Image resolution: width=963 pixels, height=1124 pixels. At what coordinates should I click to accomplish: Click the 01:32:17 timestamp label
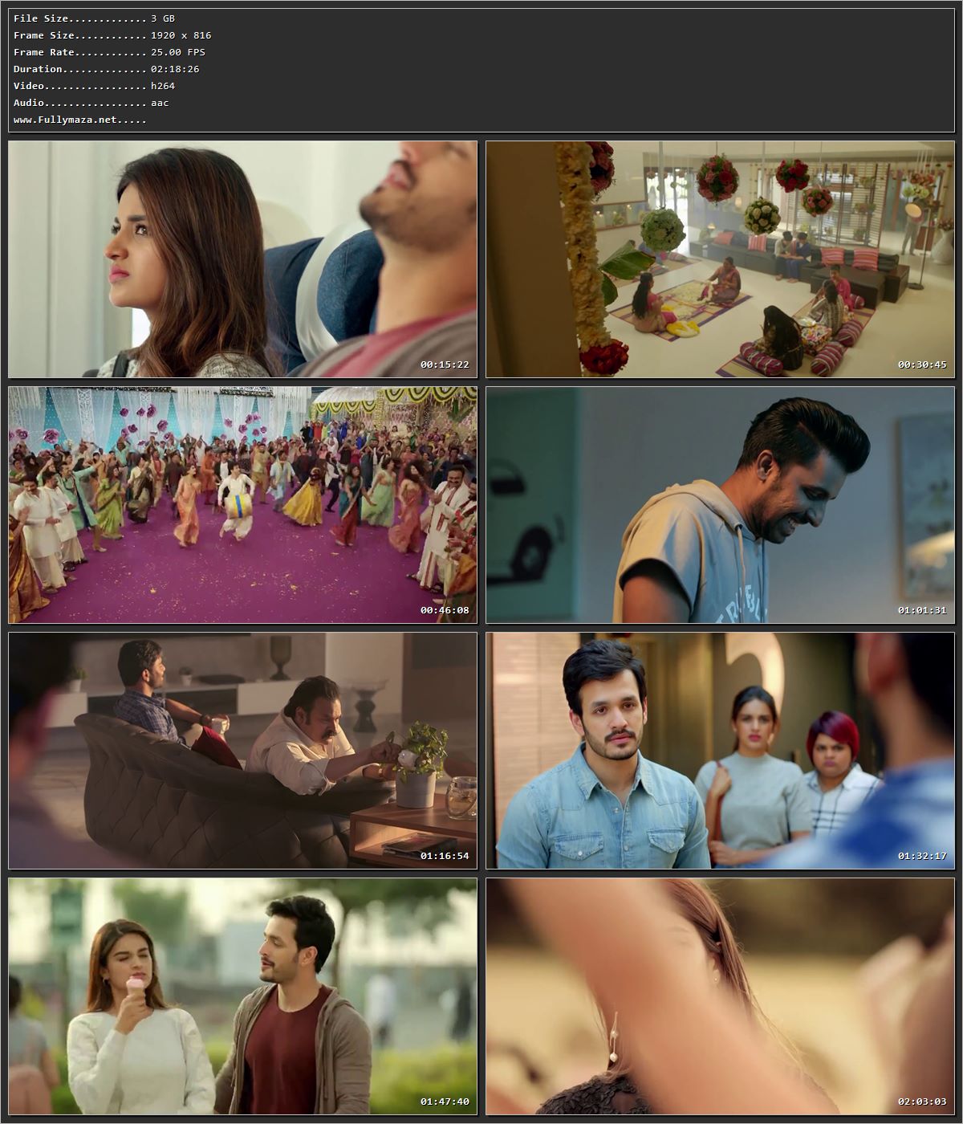point(922,856)
